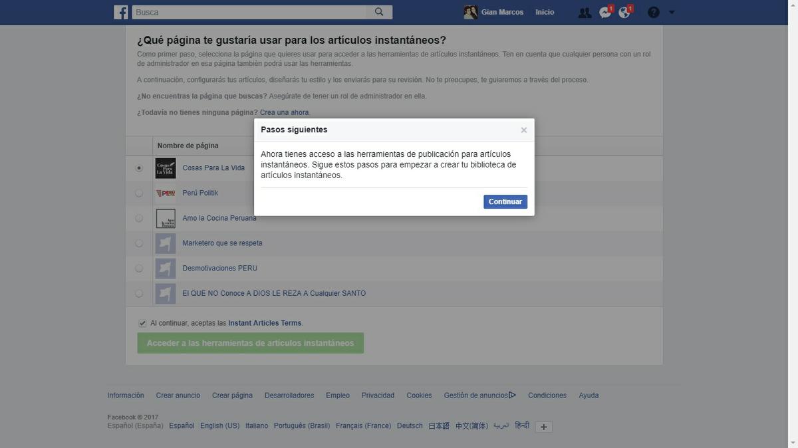Click the Inicio menu item

tap(545, 11)
